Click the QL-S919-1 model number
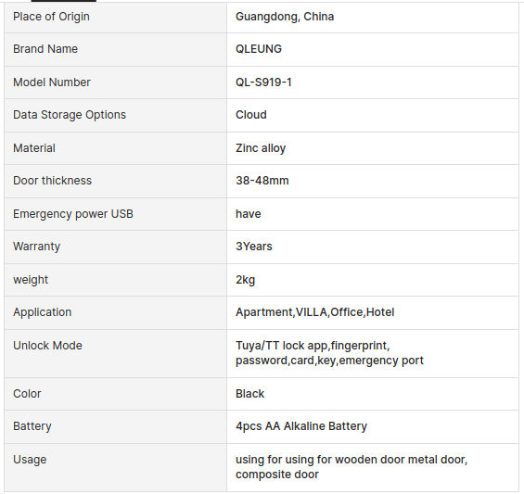524x494 pixels. (x=263, y=82)
